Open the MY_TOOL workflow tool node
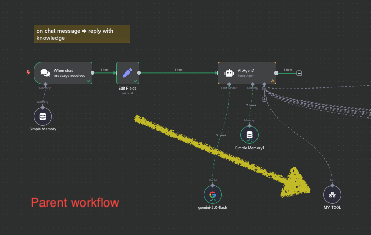 click(x=332, y=195)
